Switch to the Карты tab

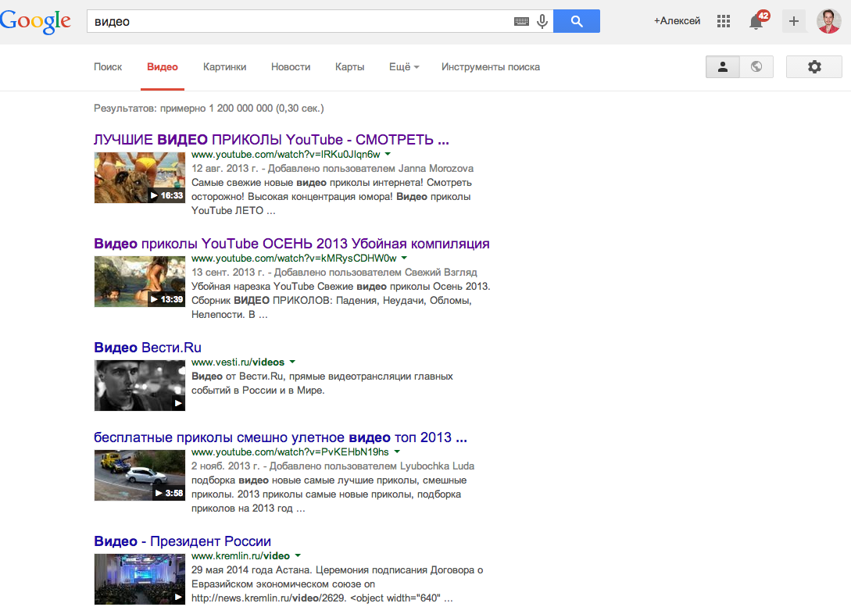point(349,66)
